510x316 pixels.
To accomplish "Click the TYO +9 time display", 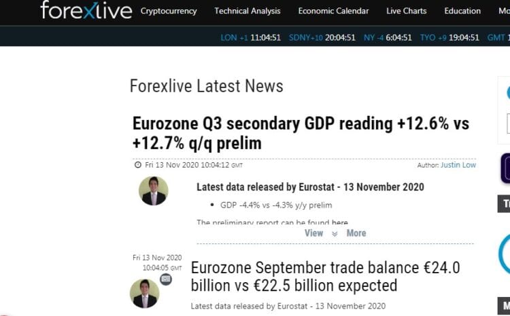I will tap(449, 37).
